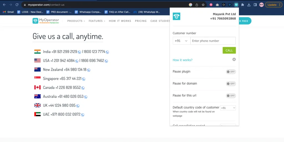This screenshot has height=142, width=284.
Task: Click the Google icon in address bar
Action: [190, 5]
